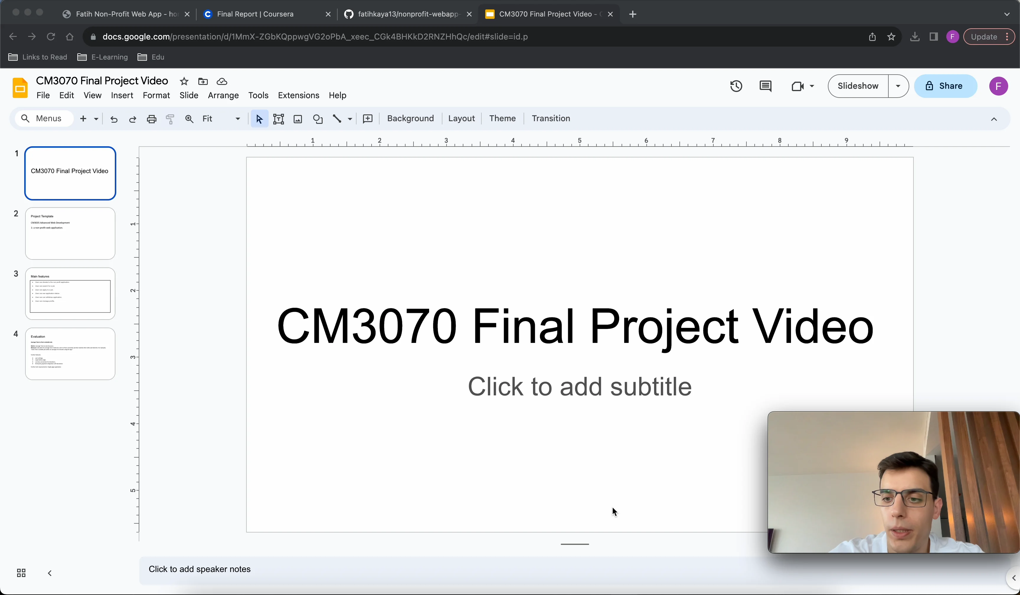Open the Insert comment icon

[x=367, y=119]
